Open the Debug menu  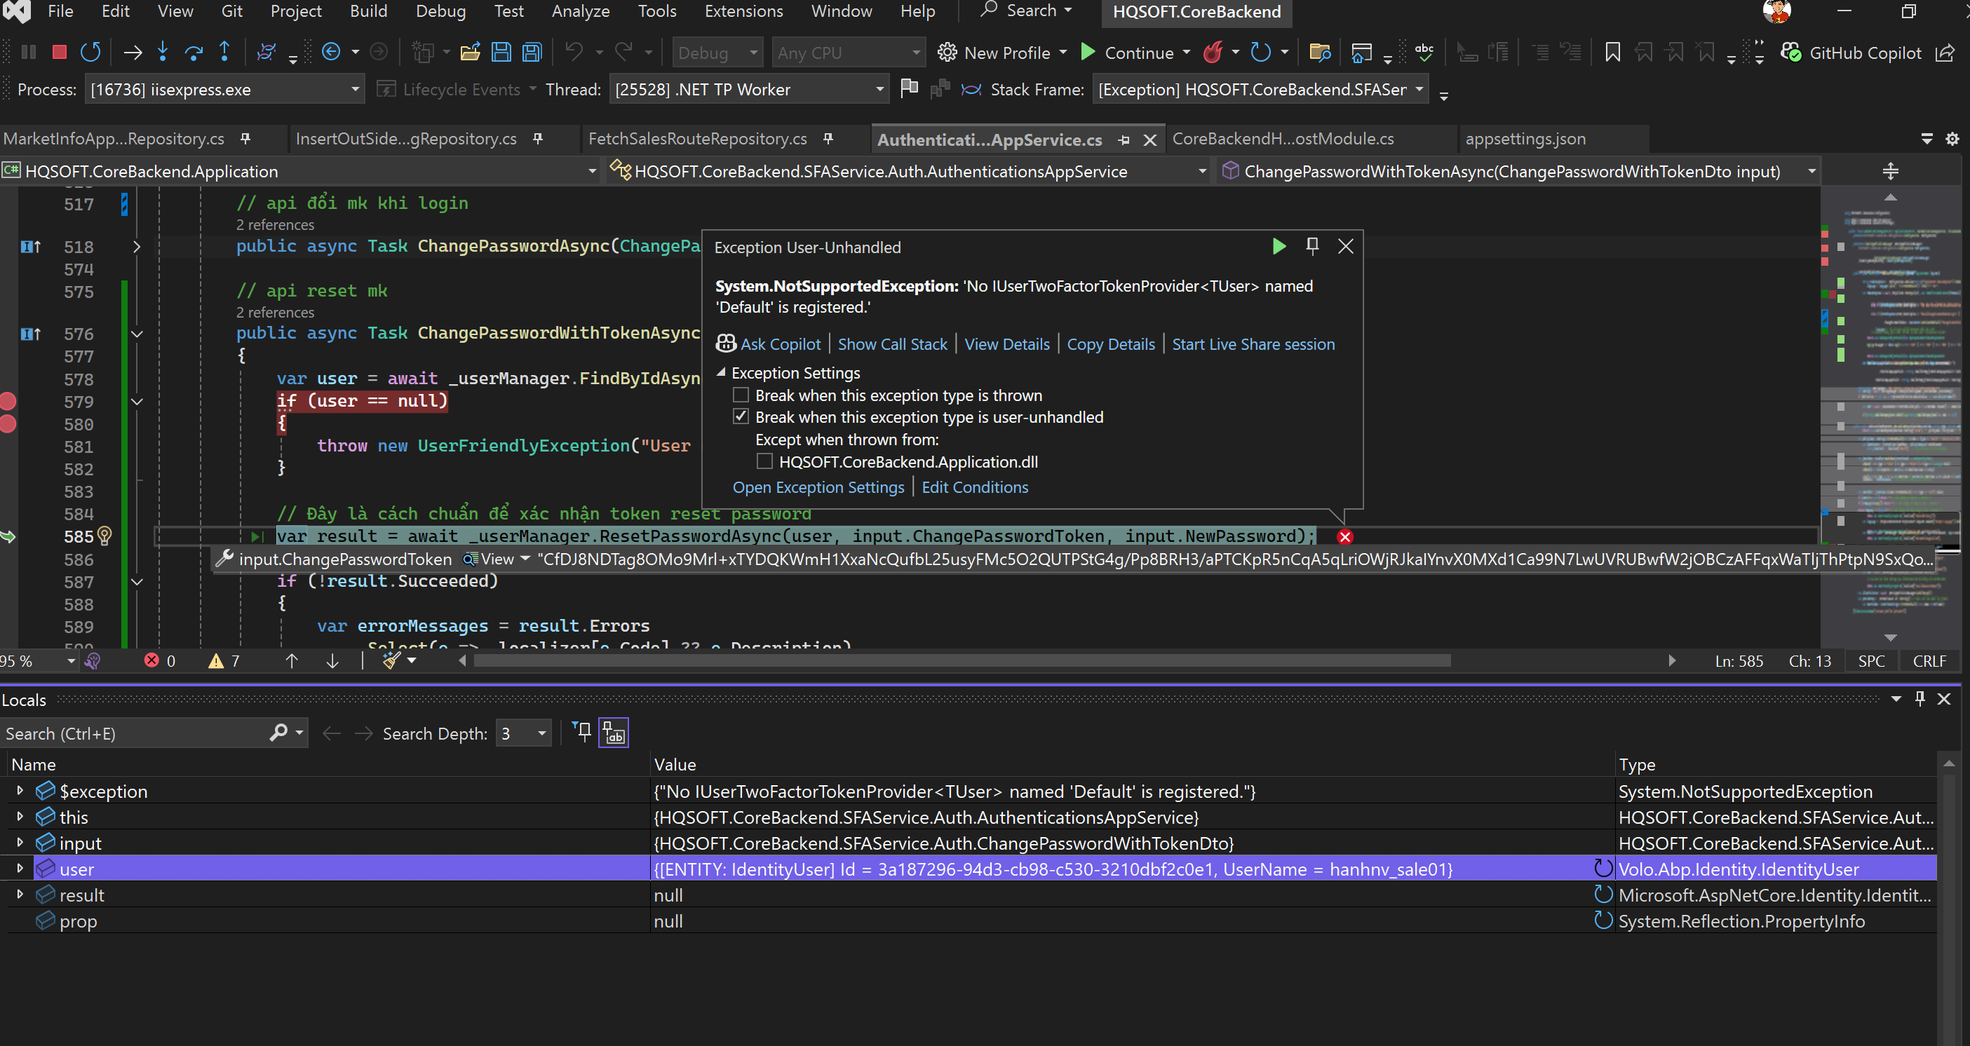tap(440, 11)
